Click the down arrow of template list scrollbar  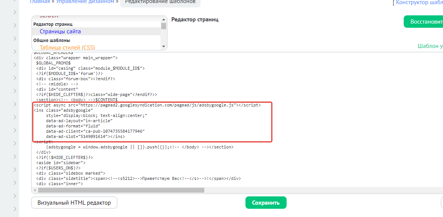tap(163, 46)
